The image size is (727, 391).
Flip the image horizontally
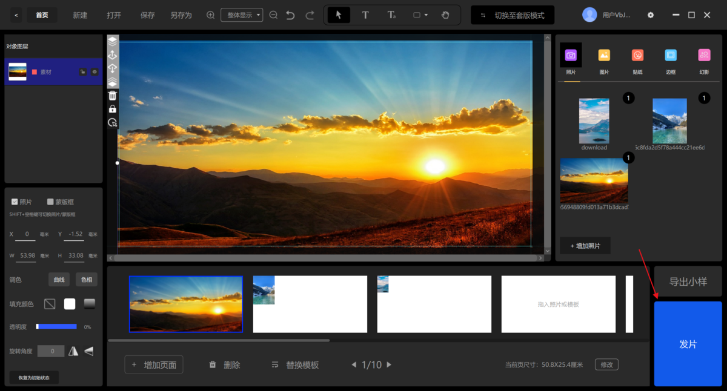(73, 351)
